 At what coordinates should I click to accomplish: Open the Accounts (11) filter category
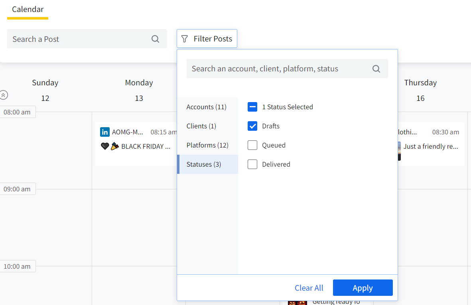(207, 107)
